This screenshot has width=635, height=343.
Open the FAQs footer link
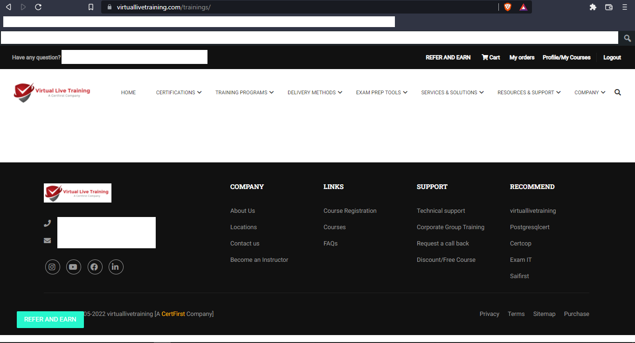(331, 244)
